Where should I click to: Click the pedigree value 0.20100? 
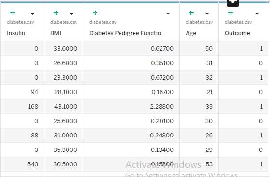point(162,121)
